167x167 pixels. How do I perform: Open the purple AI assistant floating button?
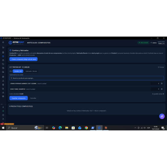pos(162,116)
